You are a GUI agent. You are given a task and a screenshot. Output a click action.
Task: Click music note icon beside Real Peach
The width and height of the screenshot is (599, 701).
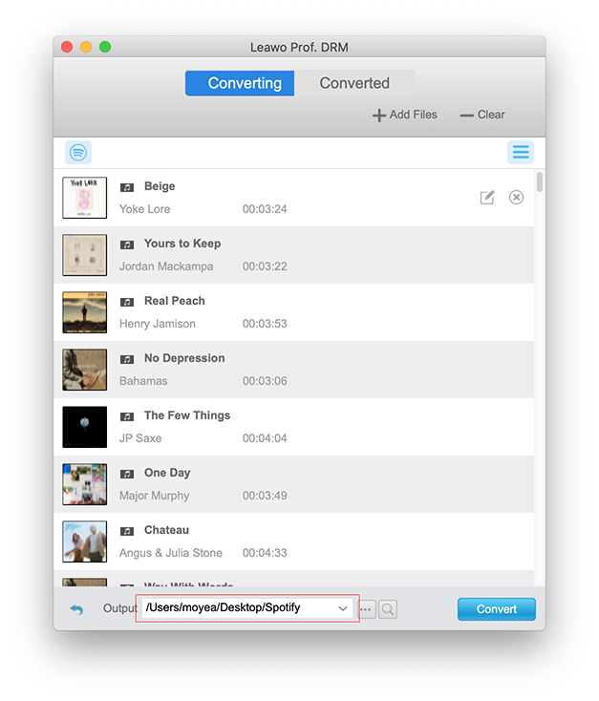(127, 302)
